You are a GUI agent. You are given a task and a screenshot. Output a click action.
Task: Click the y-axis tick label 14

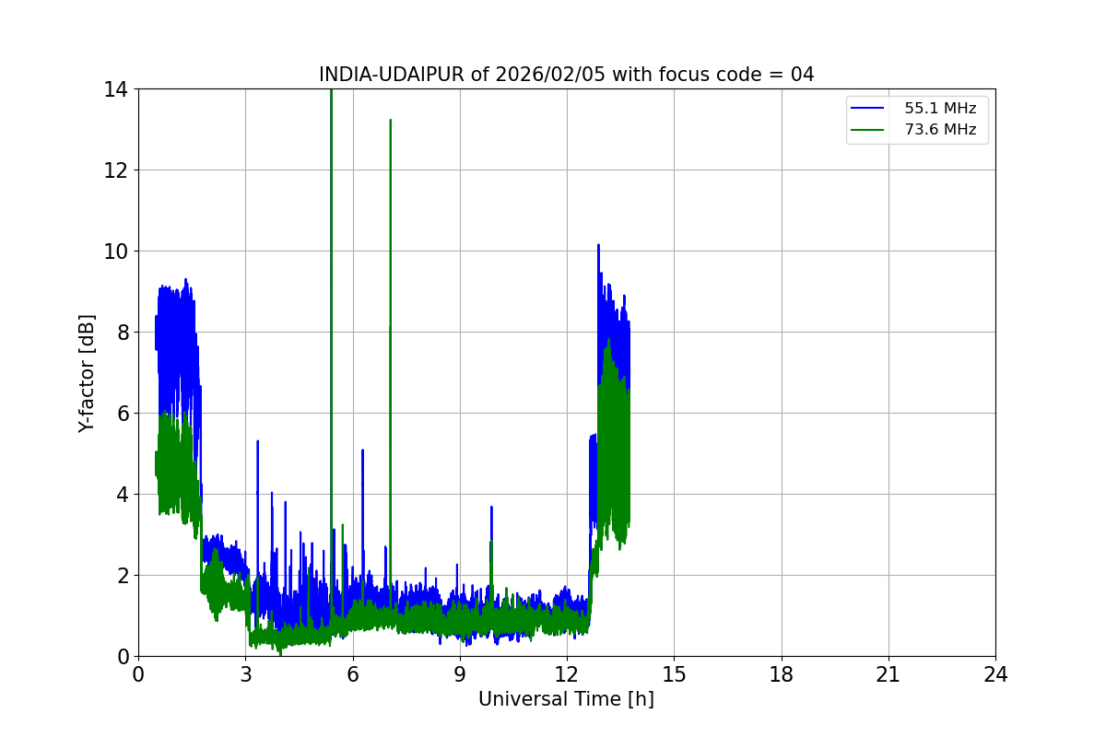pyautogui.click(x=116, y=89)
